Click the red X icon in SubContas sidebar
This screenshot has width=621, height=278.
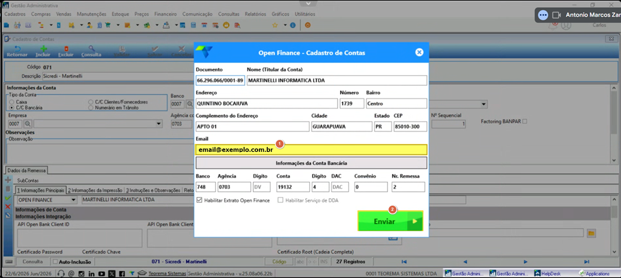tap(8, 207)
